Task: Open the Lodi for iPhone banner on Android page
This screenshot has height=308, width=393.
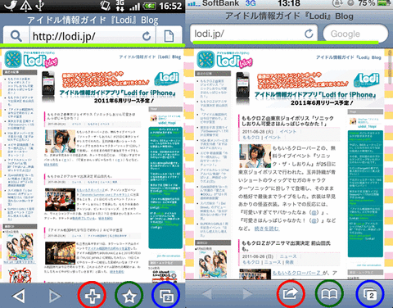Action: (112, 88)
